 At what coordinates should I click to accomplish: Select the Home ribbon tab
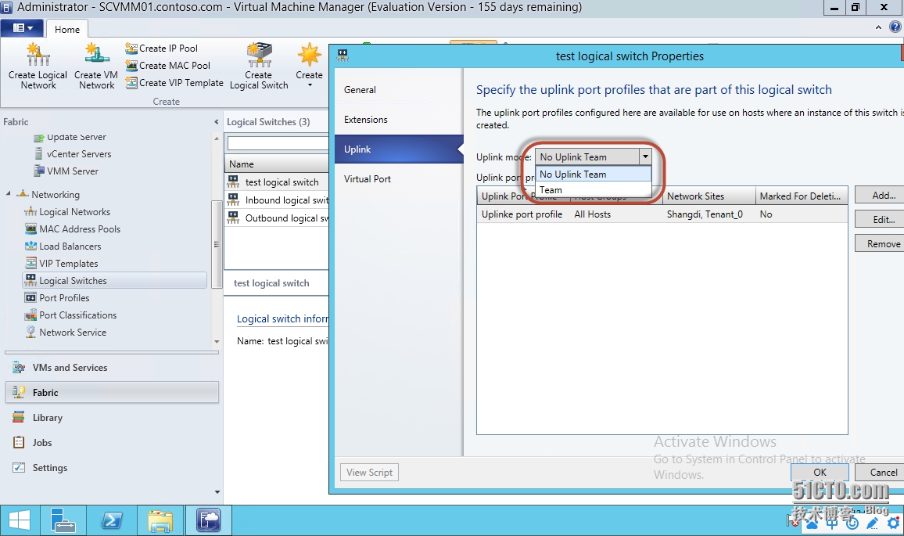click(x=67, y=30)
